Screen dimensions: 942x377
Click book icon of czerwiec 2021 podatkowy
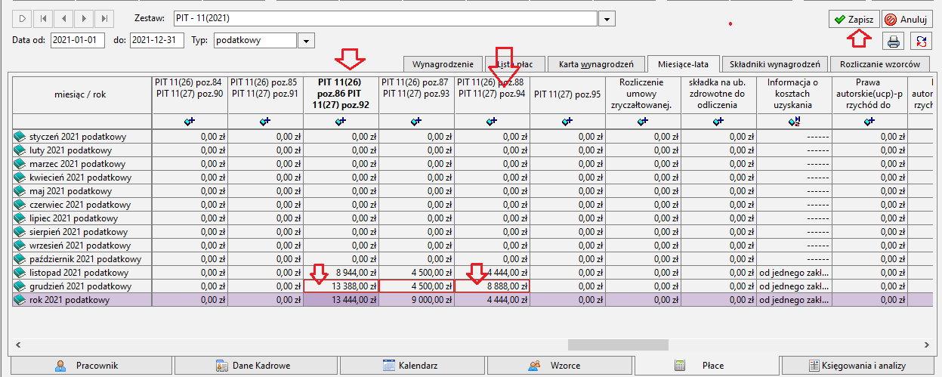click(20, 205)
